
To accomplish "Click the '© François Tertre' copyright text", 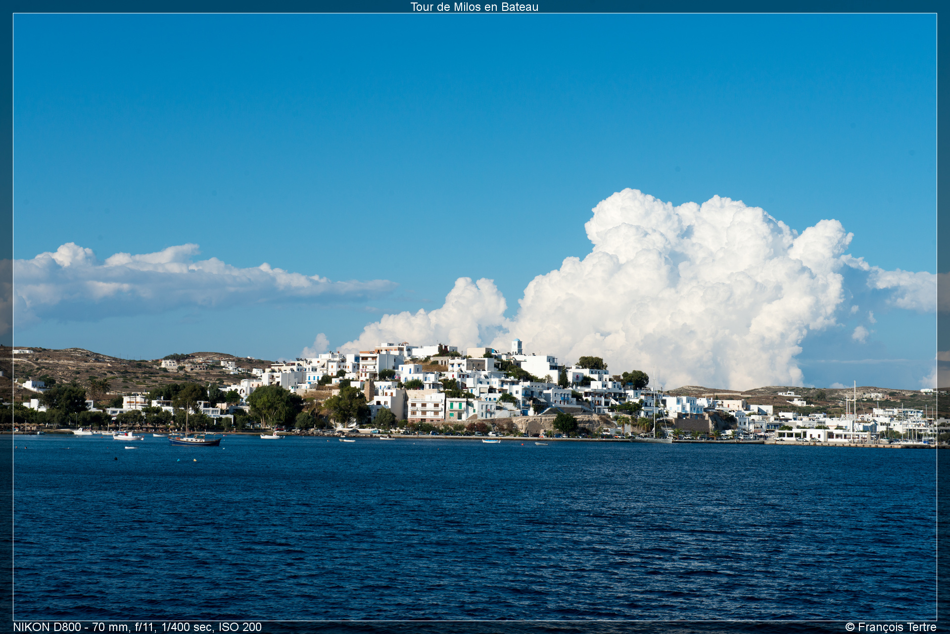I will pos(891,627).
